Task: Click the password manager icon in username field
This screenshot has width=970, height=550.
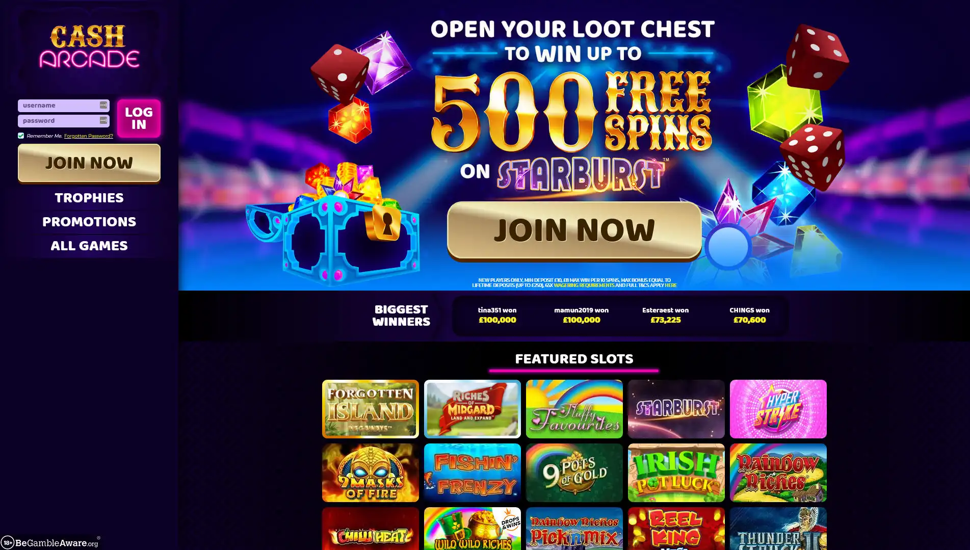Action: [x=103, y=105]
